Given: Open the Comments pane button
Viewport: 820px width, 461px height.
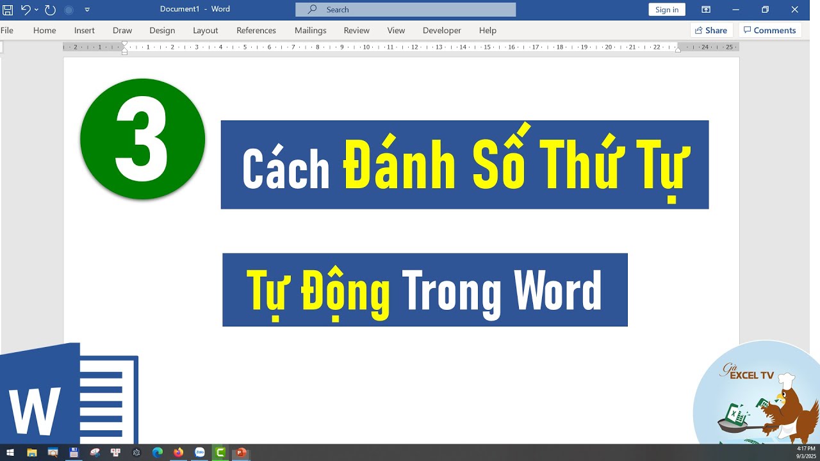Looking at the screenshot, I should pyautogui.click(x=769, y=30).
